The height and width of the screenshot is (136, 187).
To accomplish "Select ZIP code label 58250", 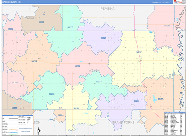I will click(x=52, y=94).
